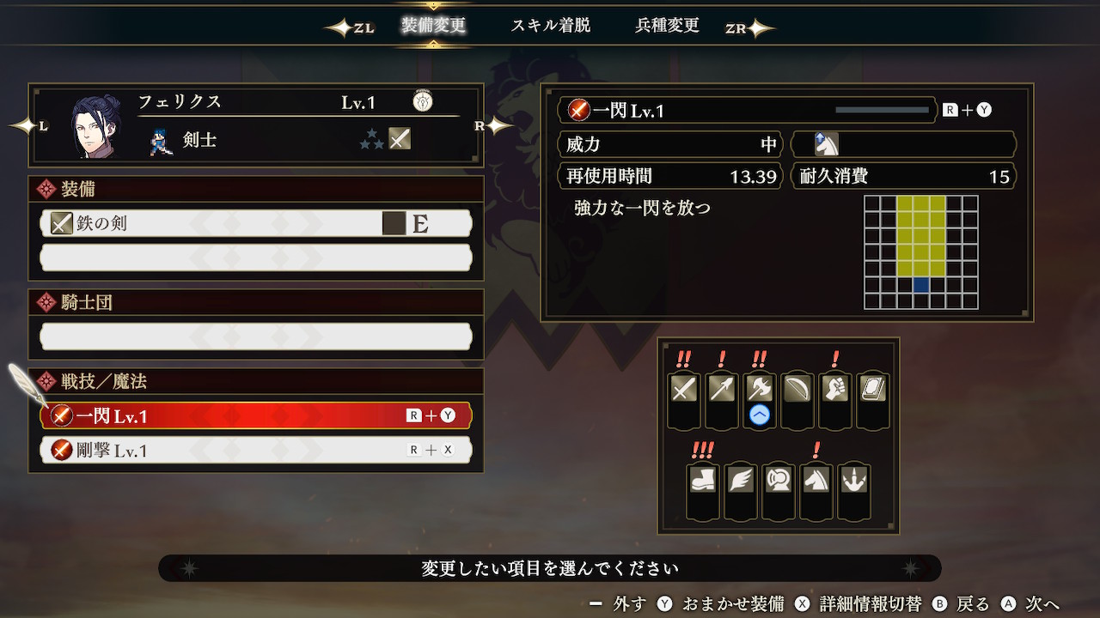Open the 装備変更 tab
Screen dimensions: 1100x618
(433, 26)
